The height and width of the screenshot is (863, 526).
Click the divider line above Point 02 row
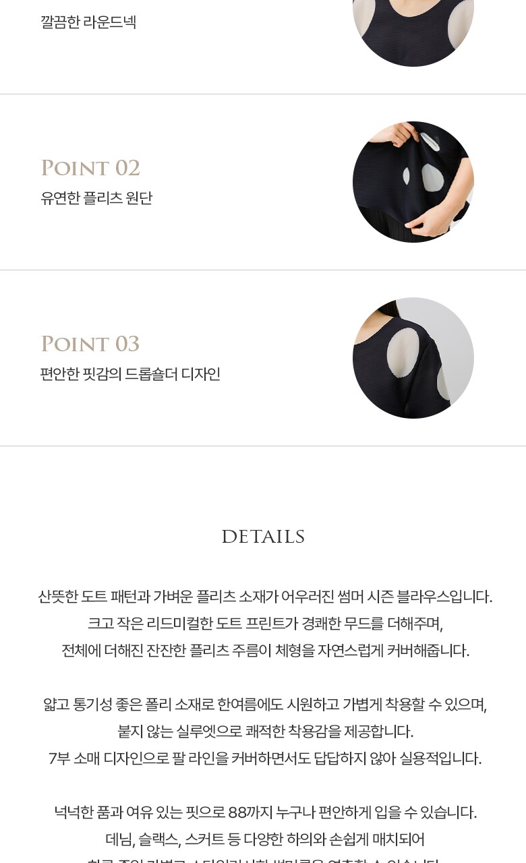[263, 94]
